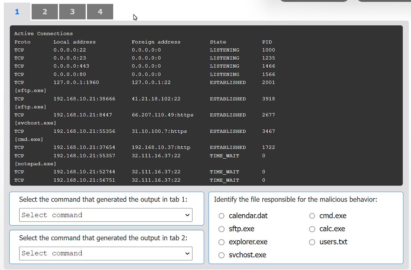Click the [cmd.exe] process label
The width and height of the screenshot is (411, 270).
(x=29, y=139)
